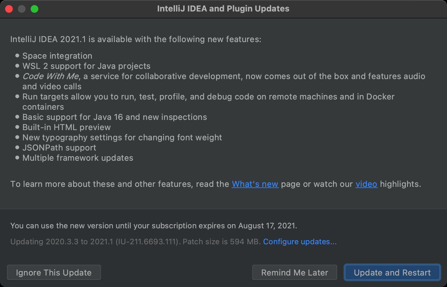Click the italic Code With Me text
Screen dimensions: 447x287
50,76
